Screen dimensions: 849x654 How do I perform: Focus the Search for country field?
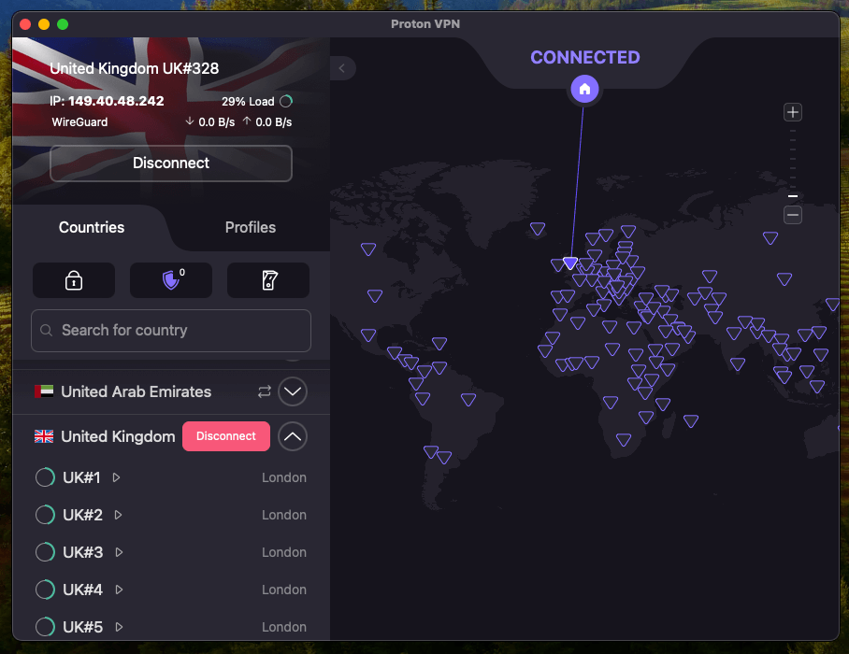pyautogui.click(x=171, y=331)
